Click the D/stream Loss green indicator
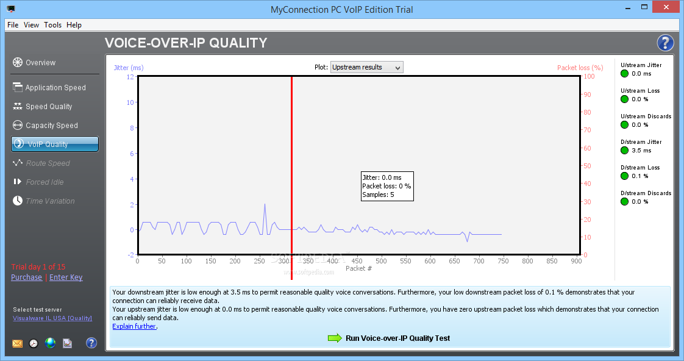 coord(624,176)
